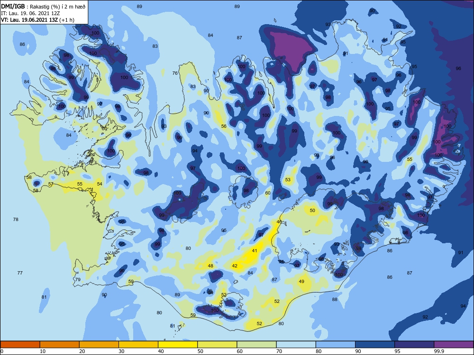Click the legend tick label "70"
The height and width of the screenshot is (355, 474).
279,351
